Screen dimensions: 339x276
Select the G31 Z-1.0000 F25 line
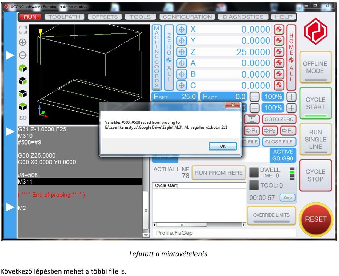[x=42, y=129]
